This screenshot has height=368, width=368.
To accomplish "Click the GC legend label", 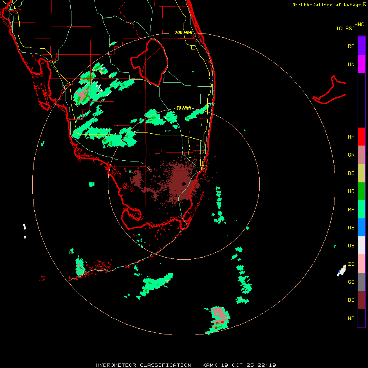I will [351, 282].
